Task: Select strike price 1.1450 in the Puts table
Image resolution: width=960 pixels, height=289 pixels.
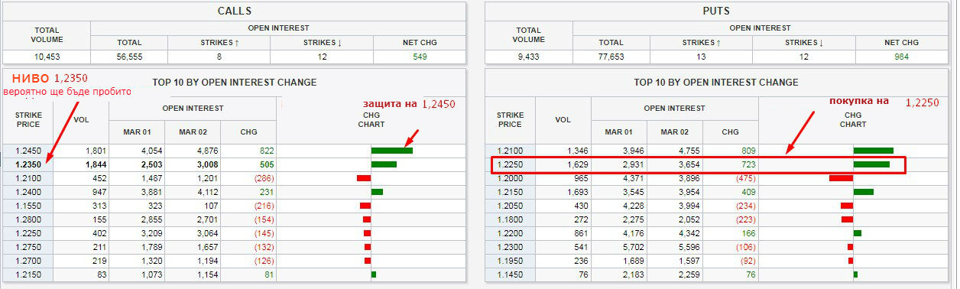Action: pyautogui.click(x=510, y=274)
